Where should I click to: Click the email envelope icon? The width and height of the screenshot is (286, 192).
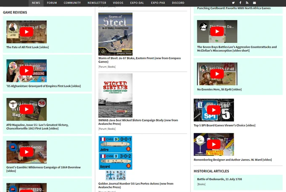[x=254, y=3]
